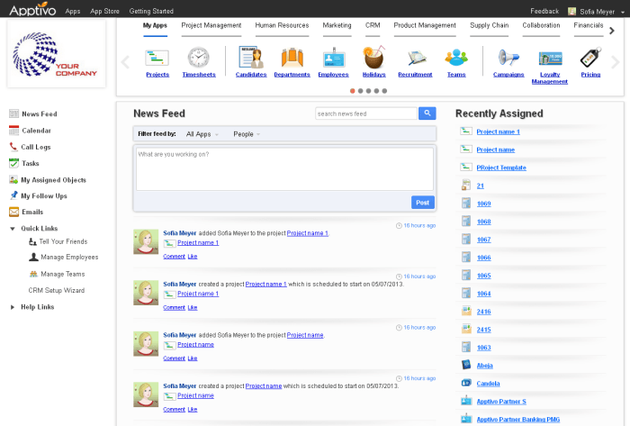630x426 pixels.
Task: Open the Timesheets clock icon
Action: 199,58
